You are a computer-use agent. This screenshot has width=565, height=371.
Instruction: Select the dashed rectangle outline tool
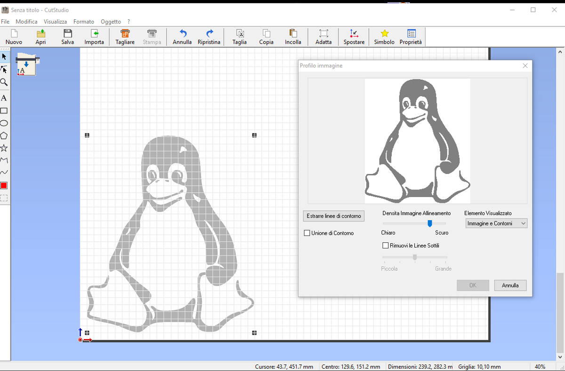[4, 198]
